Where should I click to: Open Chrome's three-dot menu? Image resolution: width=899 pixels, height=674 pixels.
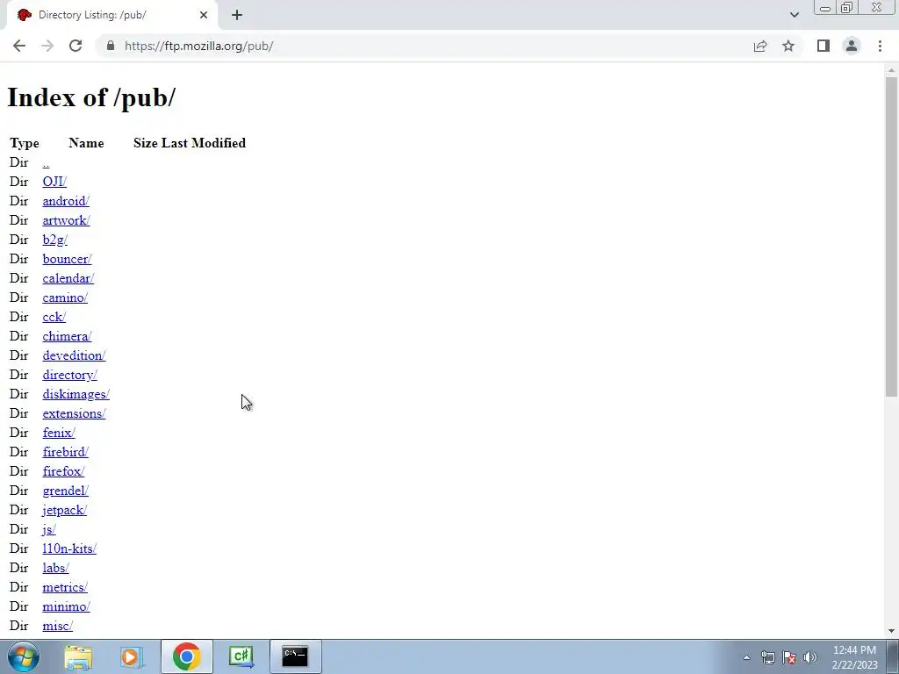pyautogui.click(x=880, y=46)
